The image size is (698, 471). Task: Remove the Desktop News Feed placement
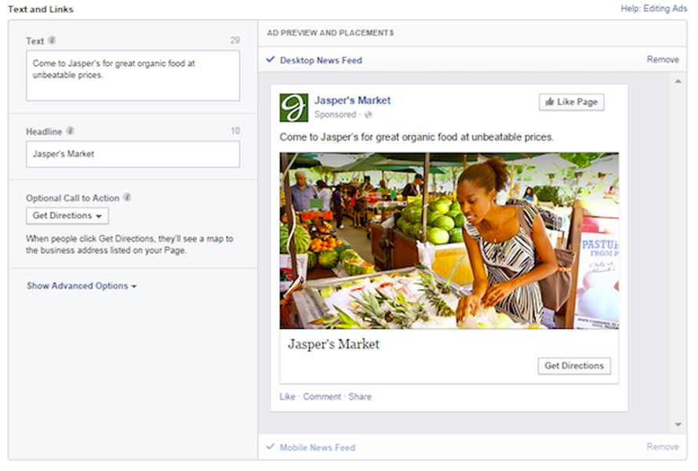[663, 60]
